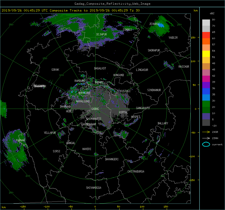Click the '80' value atop dBZ scale

[213, 20]
